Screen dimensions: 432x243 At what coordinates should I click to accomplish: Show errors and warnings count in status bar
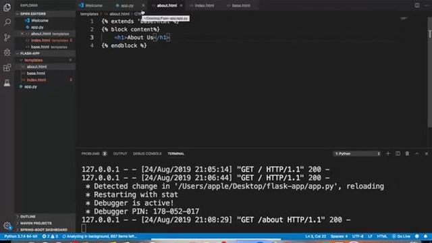(x=50, y=236)
